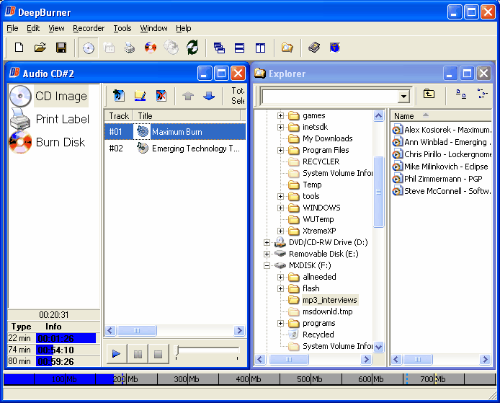Expand the Removable Disk (E:) node

pos(267,254)
